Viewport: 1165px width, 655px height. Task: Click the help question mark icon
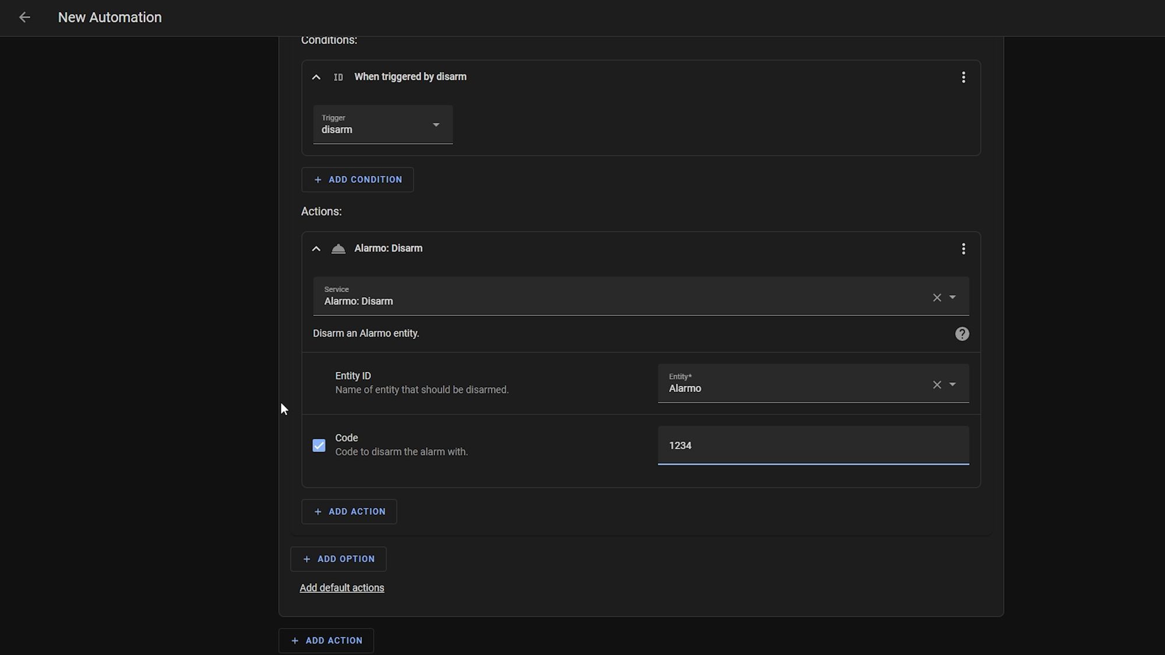(x=962, y=334)
